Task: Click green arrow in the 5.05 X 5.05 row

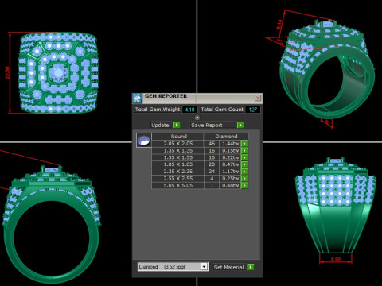Action: 244,185
